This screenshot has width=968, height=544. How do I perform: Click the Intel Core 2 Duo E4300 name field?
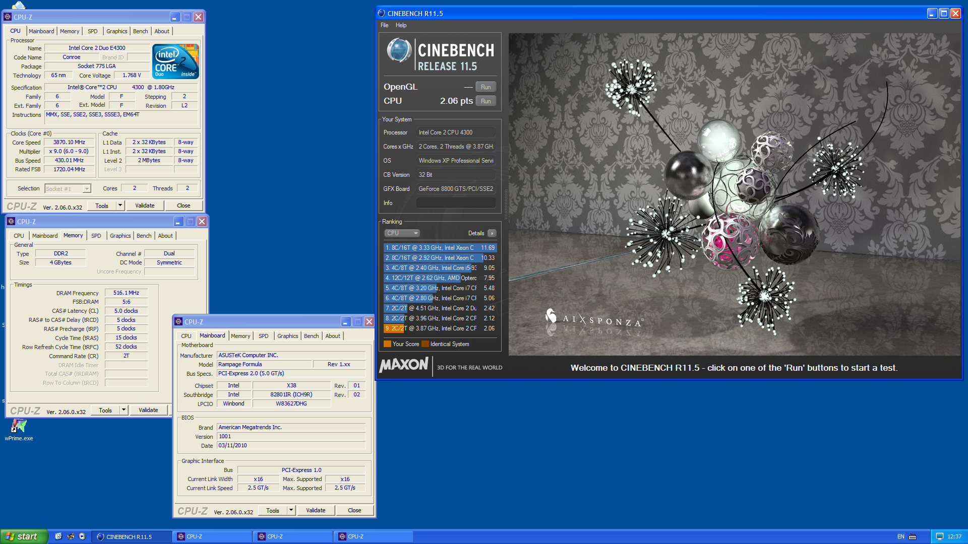point(97,48)
